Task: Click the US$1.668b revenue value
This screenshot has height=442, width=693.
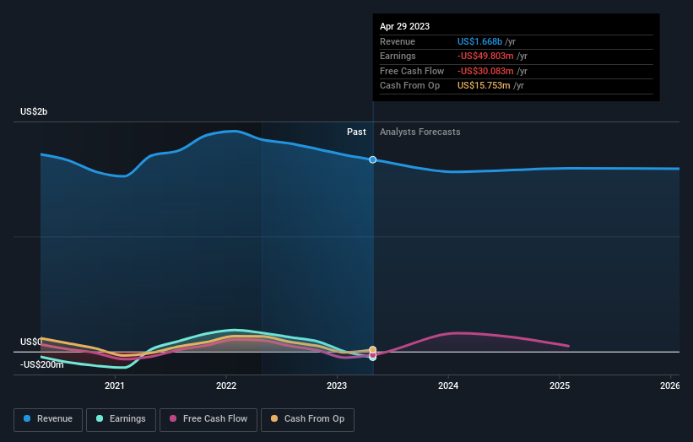Action: pyautogui.click(x=479, y=41)
